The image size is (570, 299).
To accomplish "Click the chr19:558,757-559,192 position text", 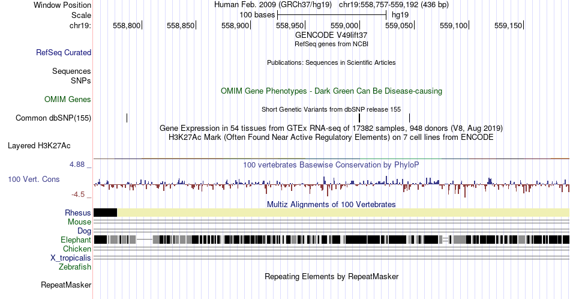I will pyautogui.click(x=394, y=5).
